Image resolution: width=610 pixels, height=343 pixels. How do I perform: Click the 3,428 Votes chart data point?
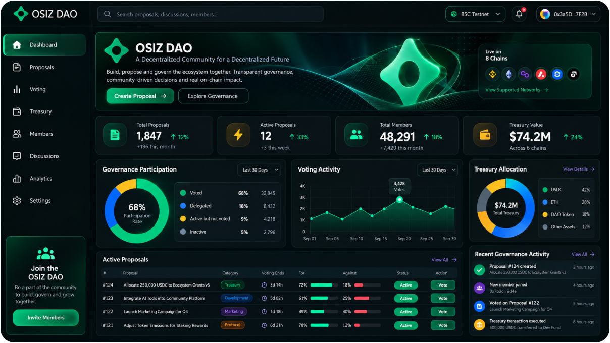(x=399, y=200)
